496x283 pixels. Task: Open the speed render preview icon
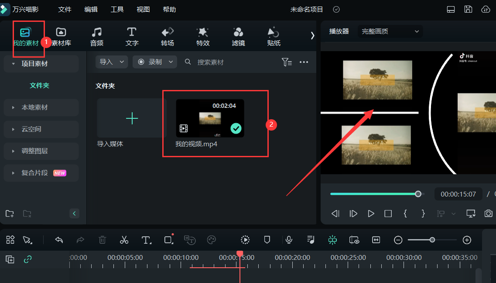point(245,240)
